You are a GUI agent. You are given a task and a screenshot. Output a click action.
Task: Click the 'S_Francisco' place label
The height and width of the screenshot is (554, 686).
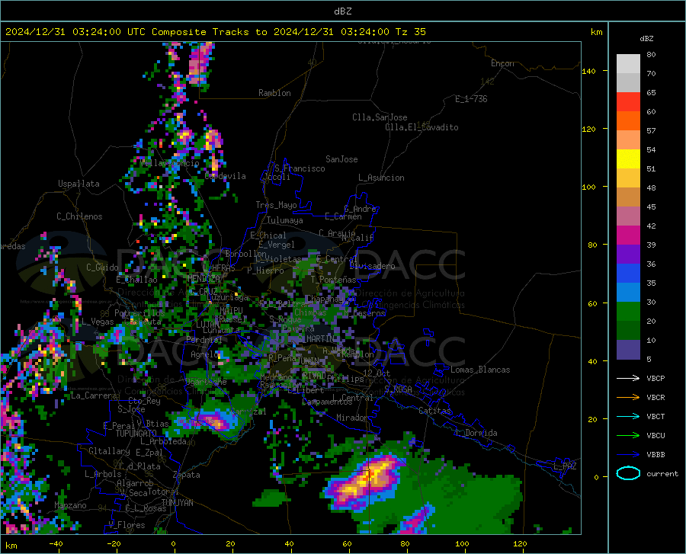(x=300, y=168)
